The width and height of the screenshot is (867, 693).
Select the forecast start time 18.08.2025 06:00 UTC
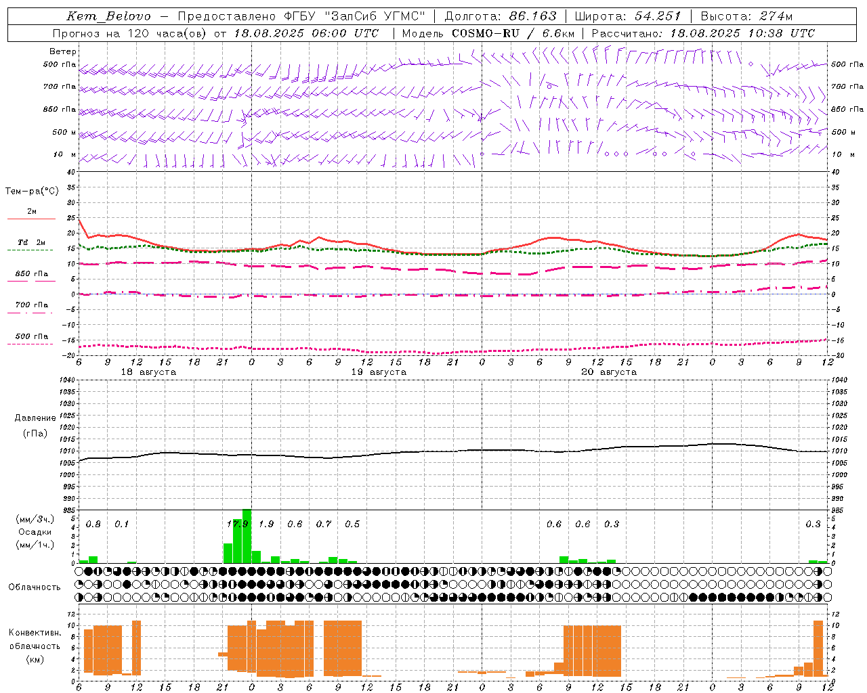[x=306, y=33]
